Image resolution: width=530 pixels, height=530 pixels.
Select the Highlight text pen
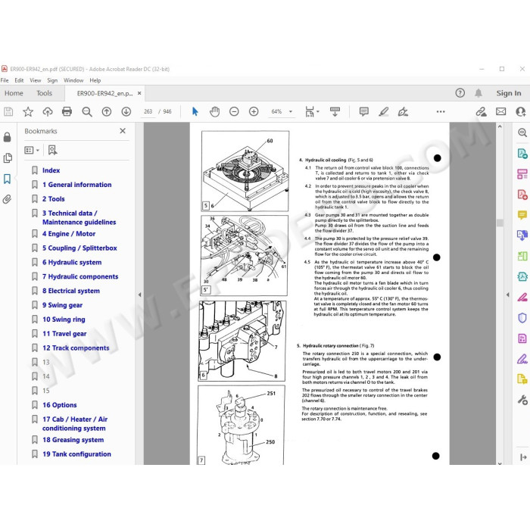(x=383, y=111)
